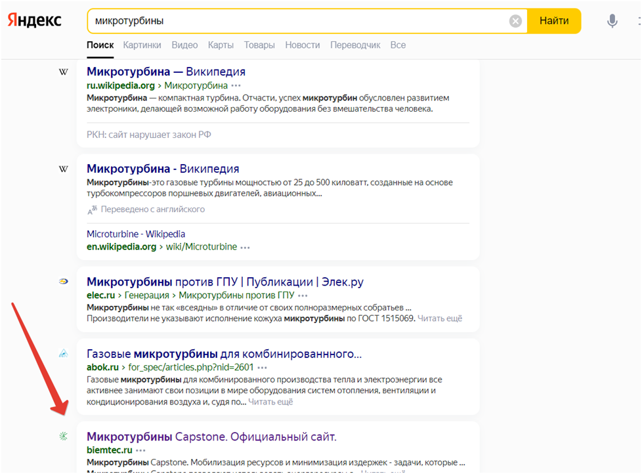Open Газовые микротурбины для комбинированного result
This screenshot has height=474, width=642.
click(x=224, y=354)
